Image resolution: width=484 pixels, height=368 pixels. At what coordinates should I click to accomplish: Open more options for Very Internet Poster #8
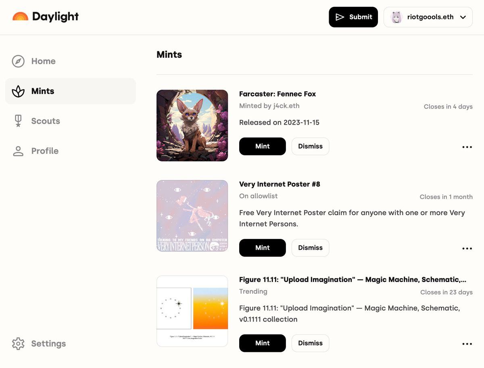pyautogui.click(x=467, y=249)
